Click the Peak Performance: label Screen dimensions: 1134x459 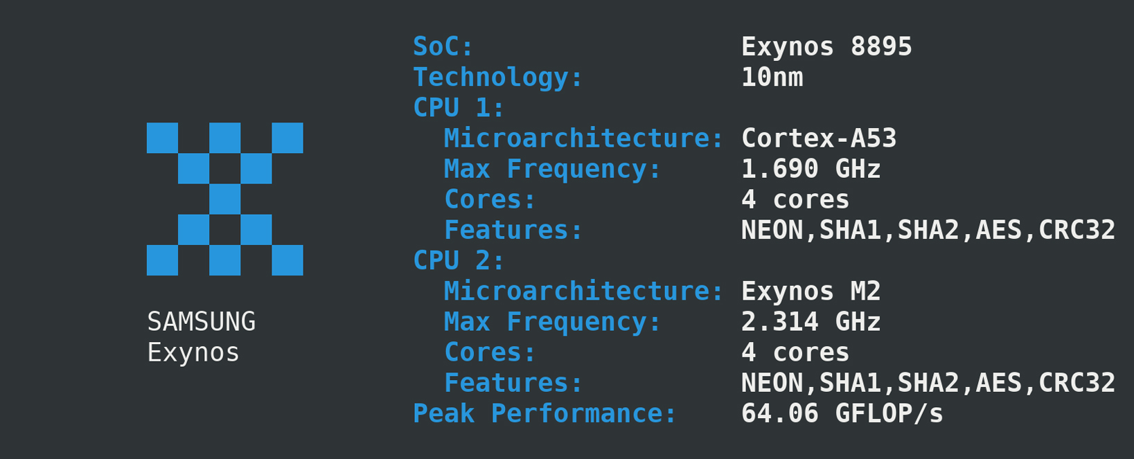pyautogui.click(x=544, y=413)
